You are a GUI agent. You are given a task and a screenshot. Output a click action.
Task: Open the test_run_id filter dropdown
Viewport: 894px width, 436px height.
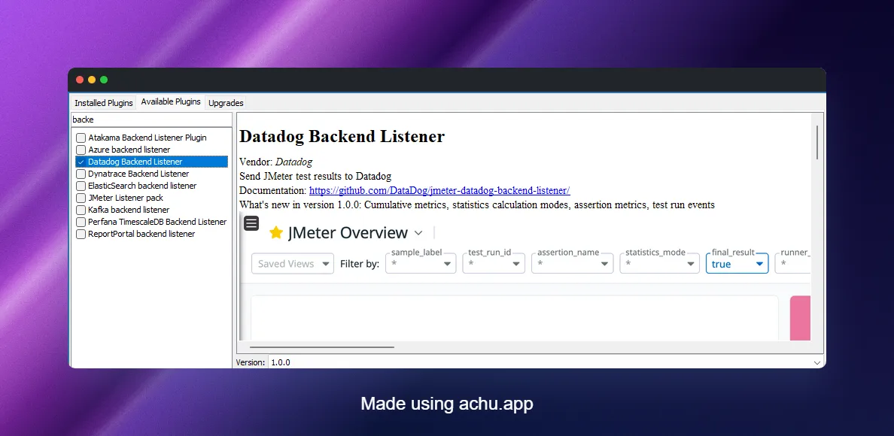coord(494,264)
